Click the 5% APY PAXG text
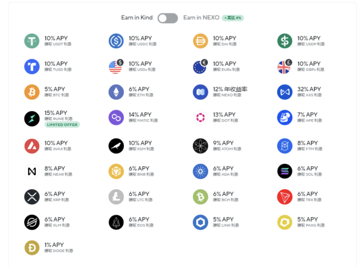358x266 pixels. (307, 219)
